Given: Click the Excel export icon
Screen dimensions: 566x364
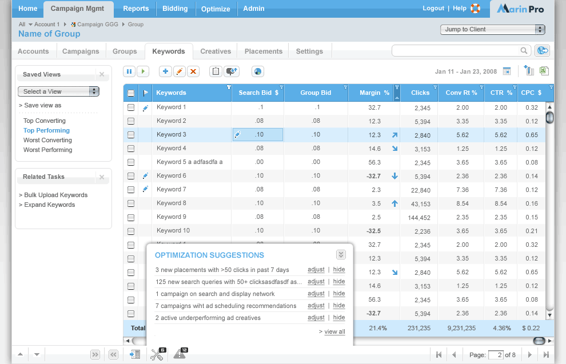Looking at the screenshot, I should tap(544, 71).
